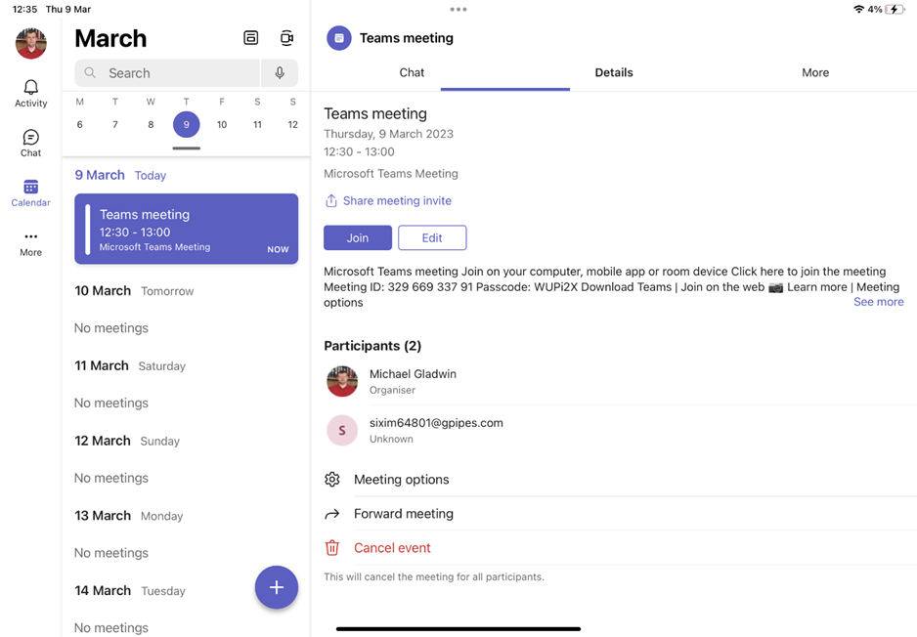Screen dimensions: 917x637
Task: Switch calendar view using header icon
Action: (251, 38)
